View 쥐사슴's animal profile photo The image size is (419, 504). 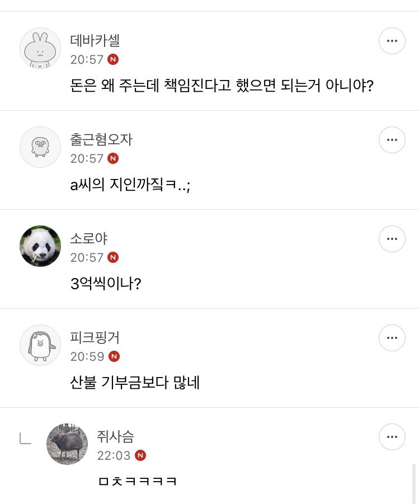tap(67, 444)
